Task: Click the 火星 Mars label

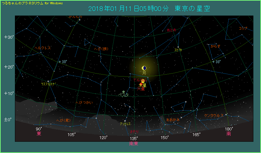Action: coord(141,89)
